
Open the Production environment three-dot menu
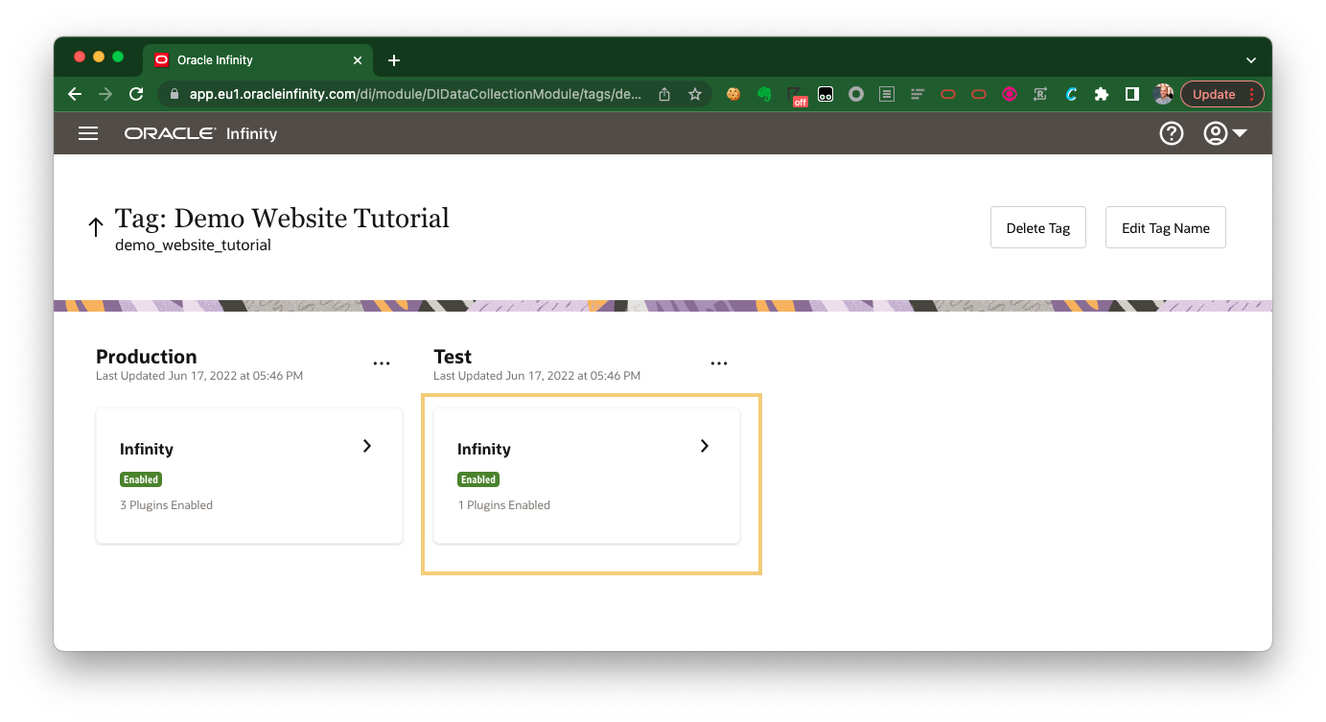pos(382,363)
